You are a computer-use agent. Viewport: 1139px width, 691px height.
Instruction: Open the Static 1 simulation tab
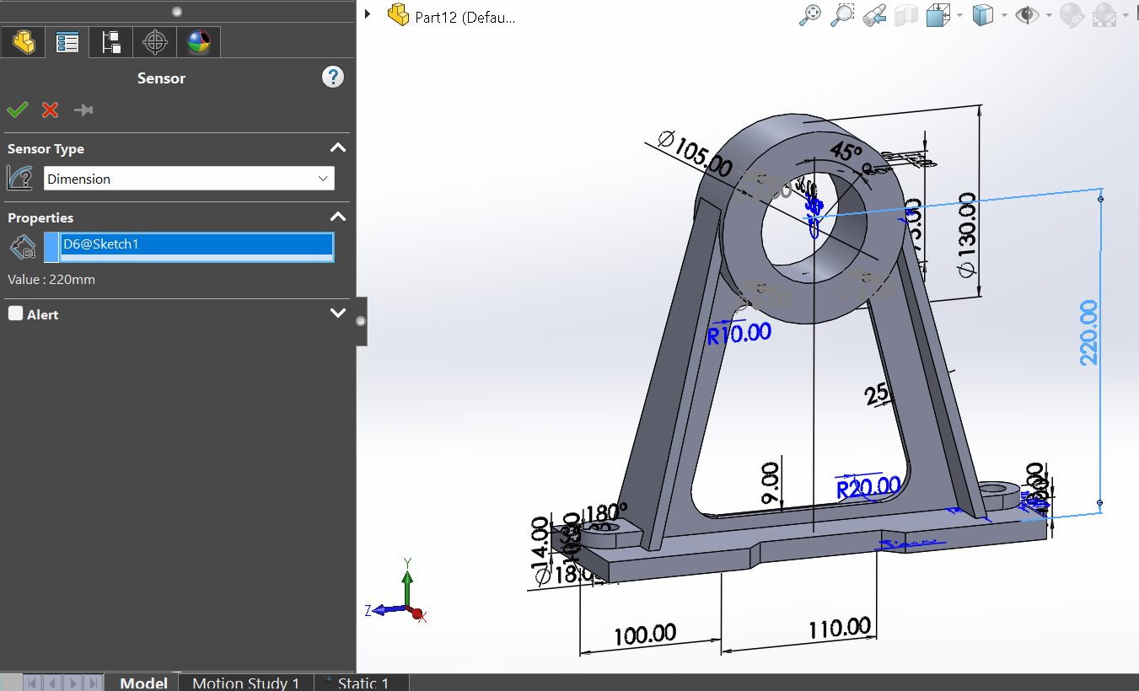pos(363,683)
